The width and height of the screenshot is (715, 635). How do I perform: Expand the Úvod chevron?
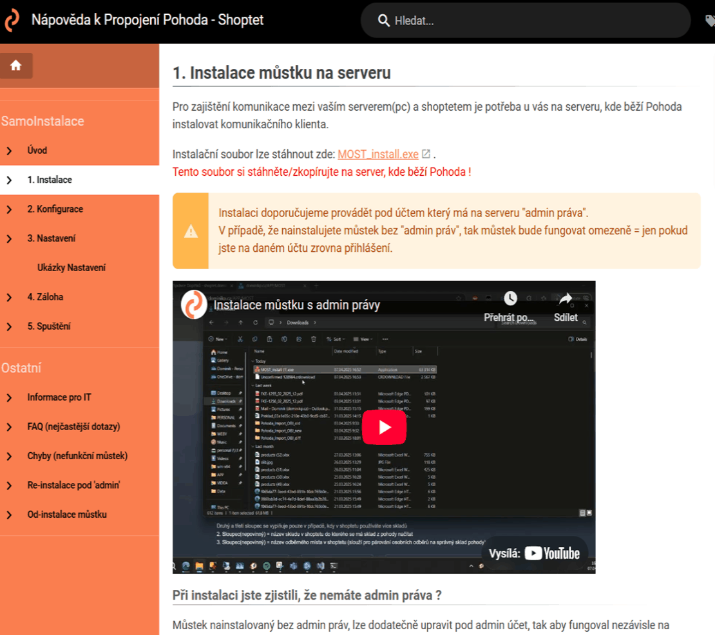[x=9, y=151]
